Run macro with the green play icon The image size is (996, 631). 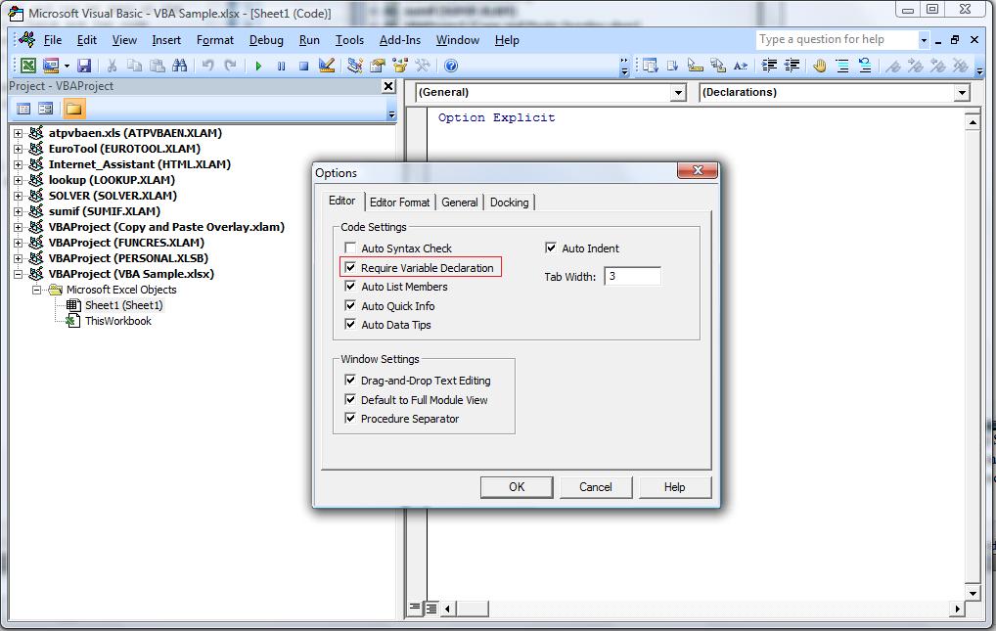point(258,66)
